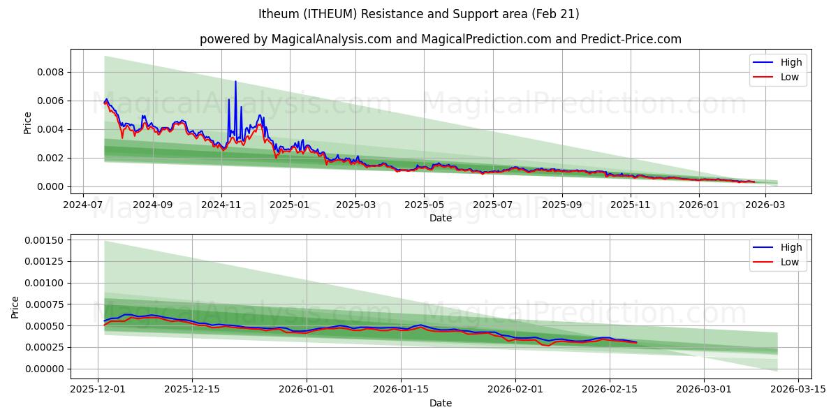This screenshot has width=838, height=419.
Task: Click the '2026-02-01' x-axis tick label
Action: point(515,390)
